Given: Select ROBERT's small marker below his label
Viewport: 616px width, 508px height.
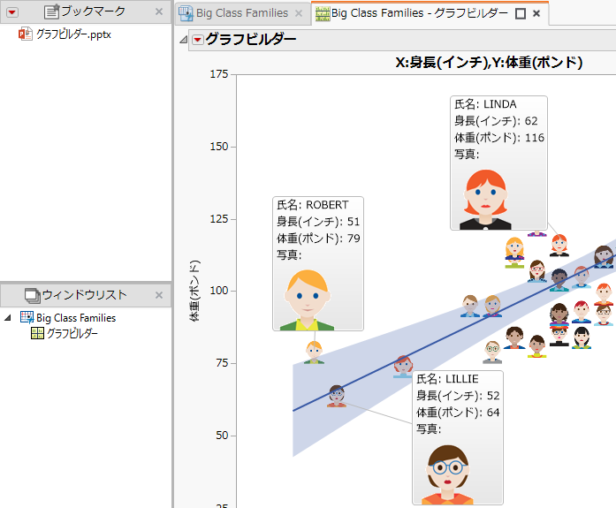Looking at the screenshot, I should point(314,353).
